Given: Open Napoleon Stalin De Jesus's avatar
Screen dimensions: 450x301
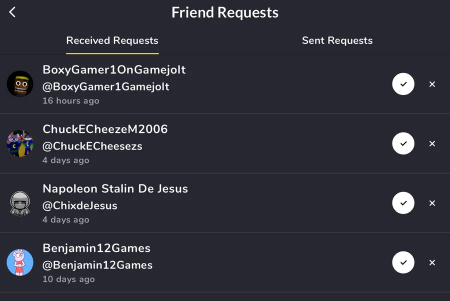Looking at the screenshot, I should coord(20,203).
